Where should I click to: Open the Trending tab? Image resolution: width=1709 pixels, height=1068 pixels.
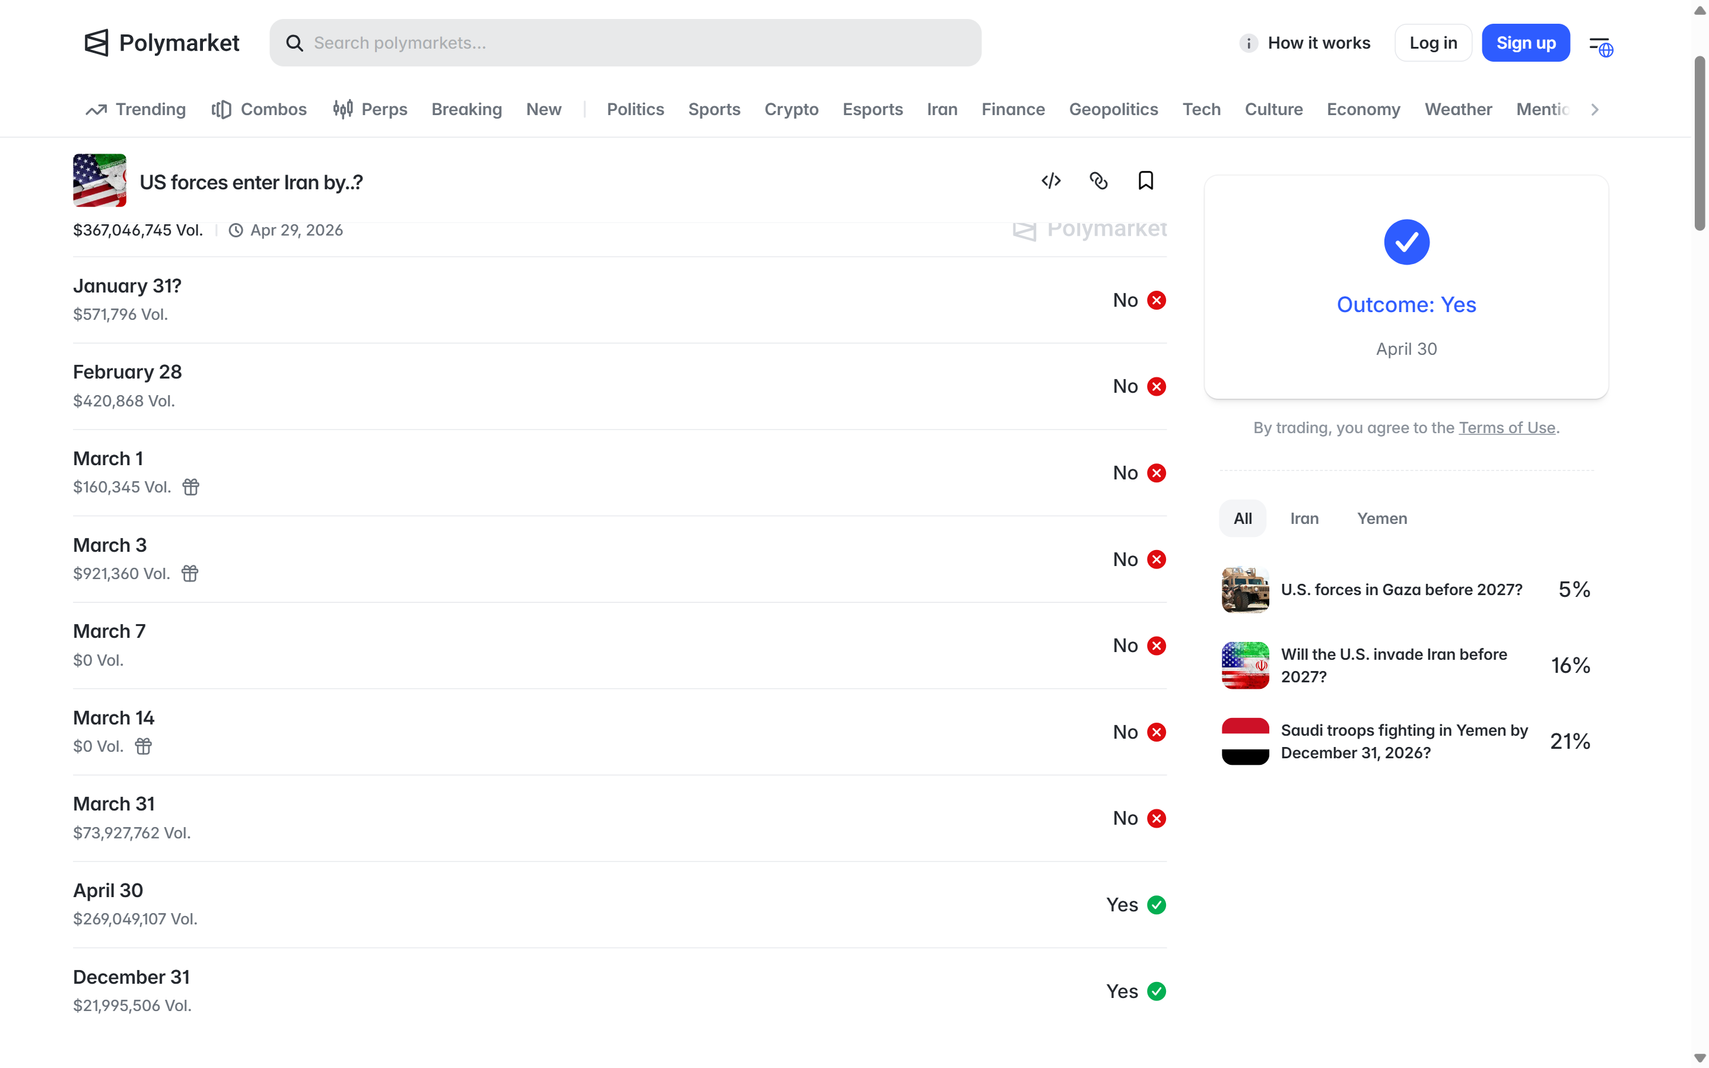tap(135, 110)
